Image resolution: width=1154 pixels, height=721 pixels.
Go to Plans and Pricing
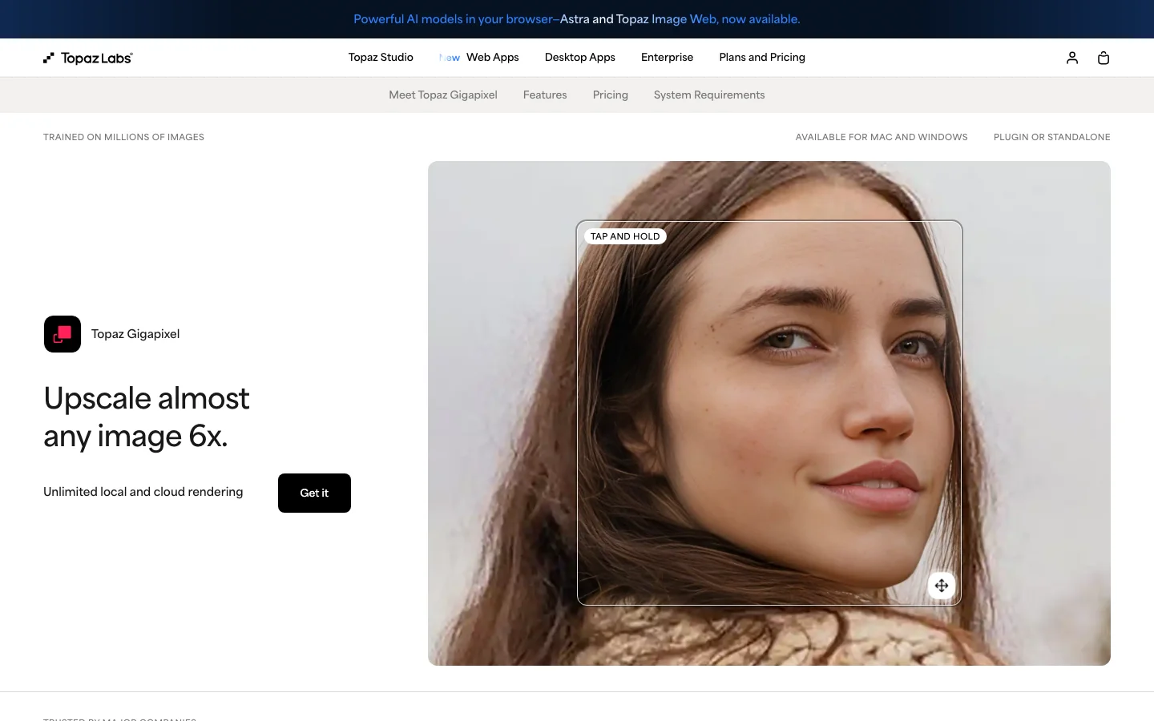click(x=762, y=58)
